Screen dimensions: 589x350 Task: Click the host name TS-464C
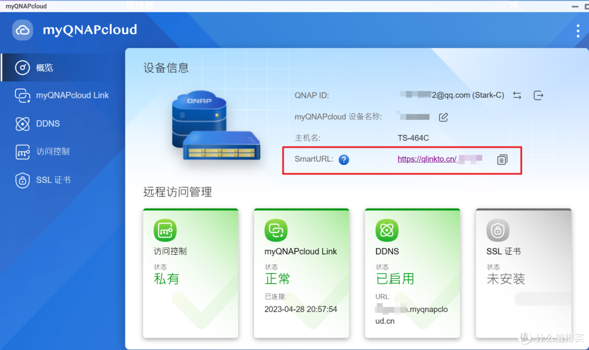(x=413, y=138)
